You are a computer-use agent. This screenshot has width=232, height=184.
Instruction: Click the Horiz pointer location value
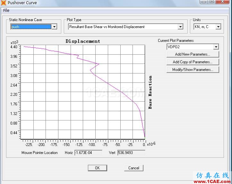[x=88, y=153]
